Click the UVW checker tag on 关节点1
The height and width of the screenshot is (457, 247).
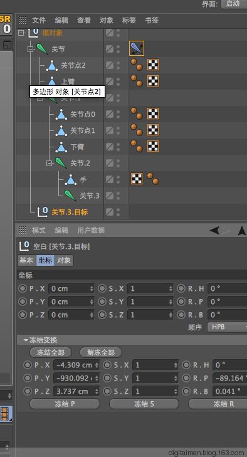pos(153,130)
